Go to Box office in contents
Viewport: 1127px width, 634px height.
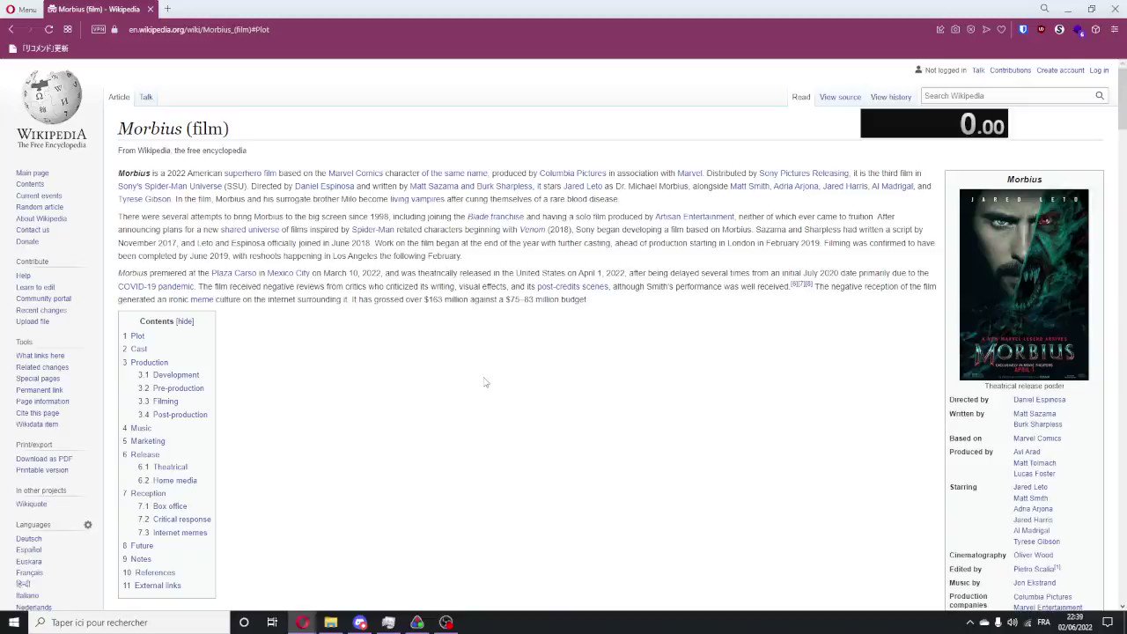pos(170,506)
